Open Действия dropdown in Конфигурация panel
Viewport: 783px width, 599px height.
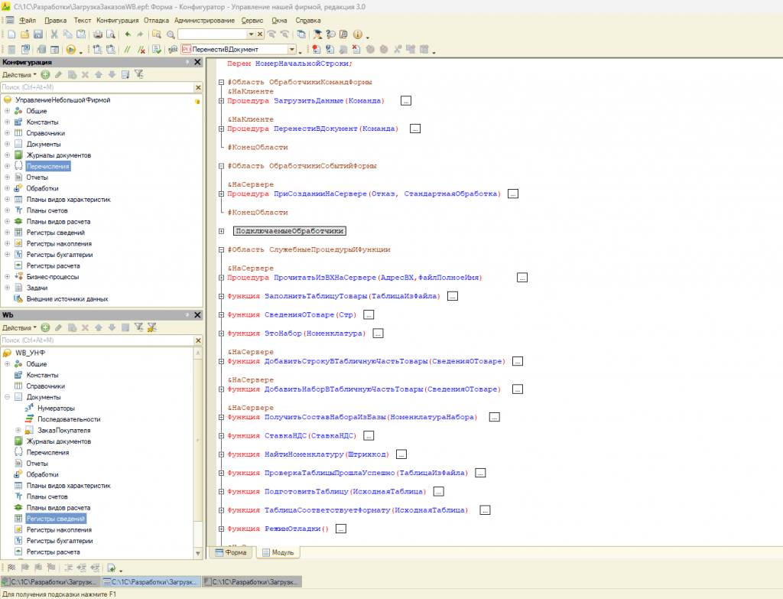coord(19,74)
